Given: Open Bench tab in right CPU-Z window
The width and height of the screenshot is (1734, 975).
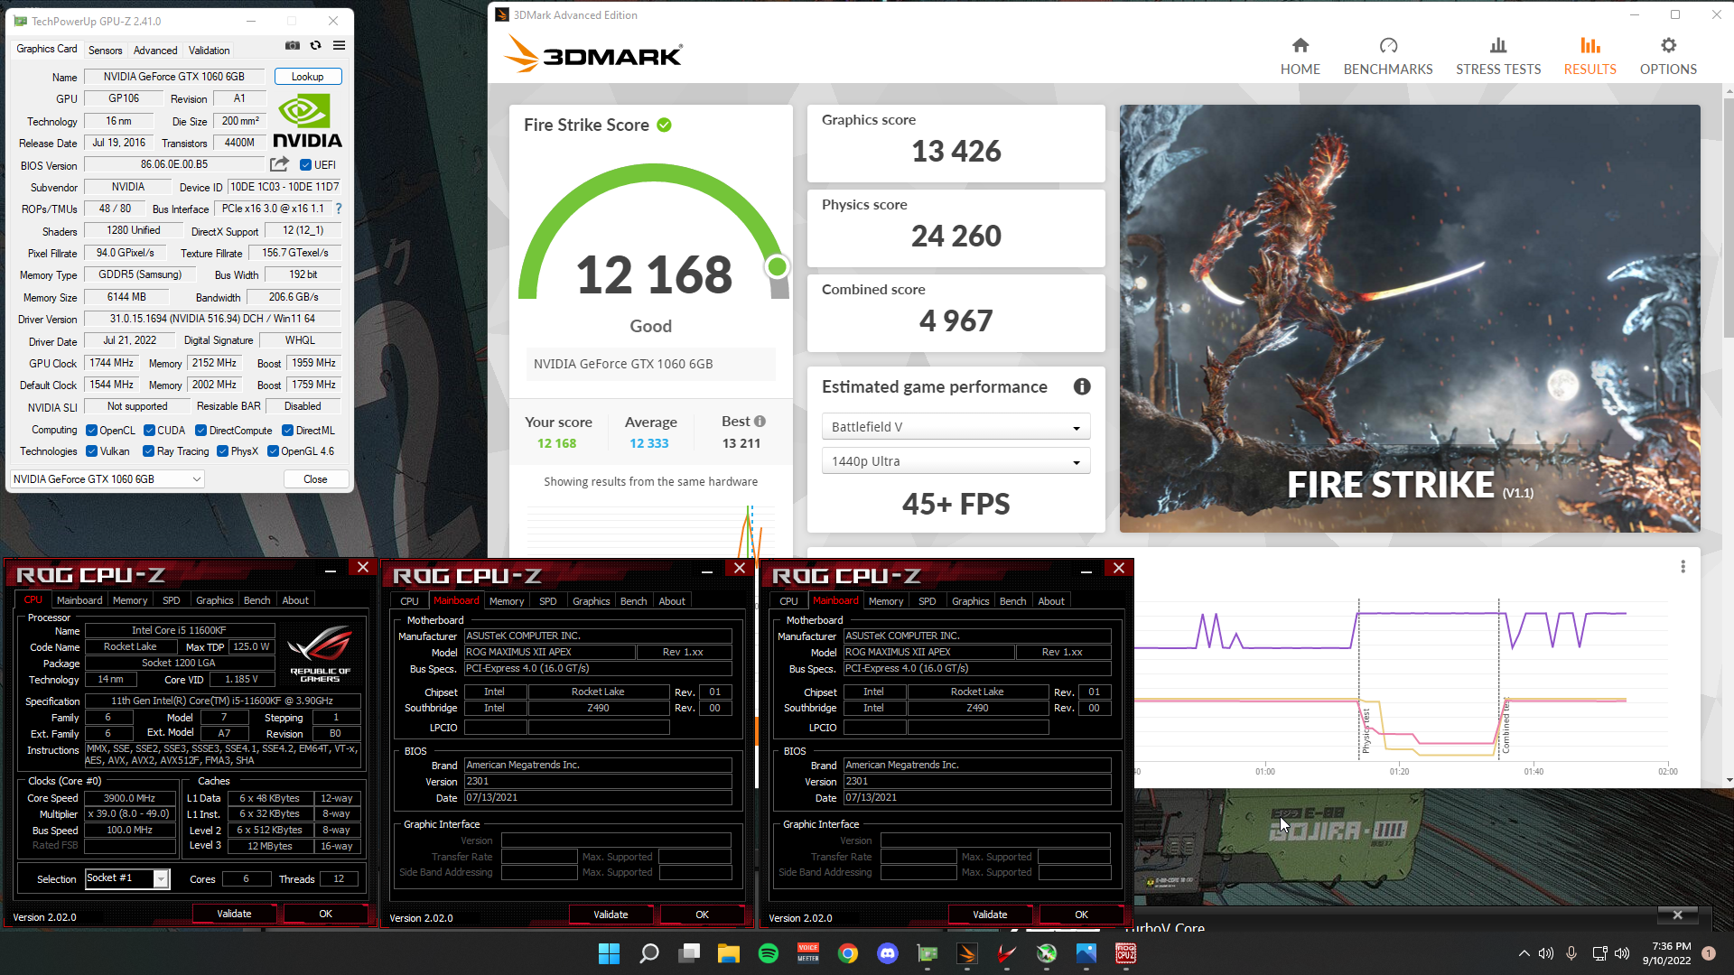Looking at the screenshot, I should point(1012,601).
